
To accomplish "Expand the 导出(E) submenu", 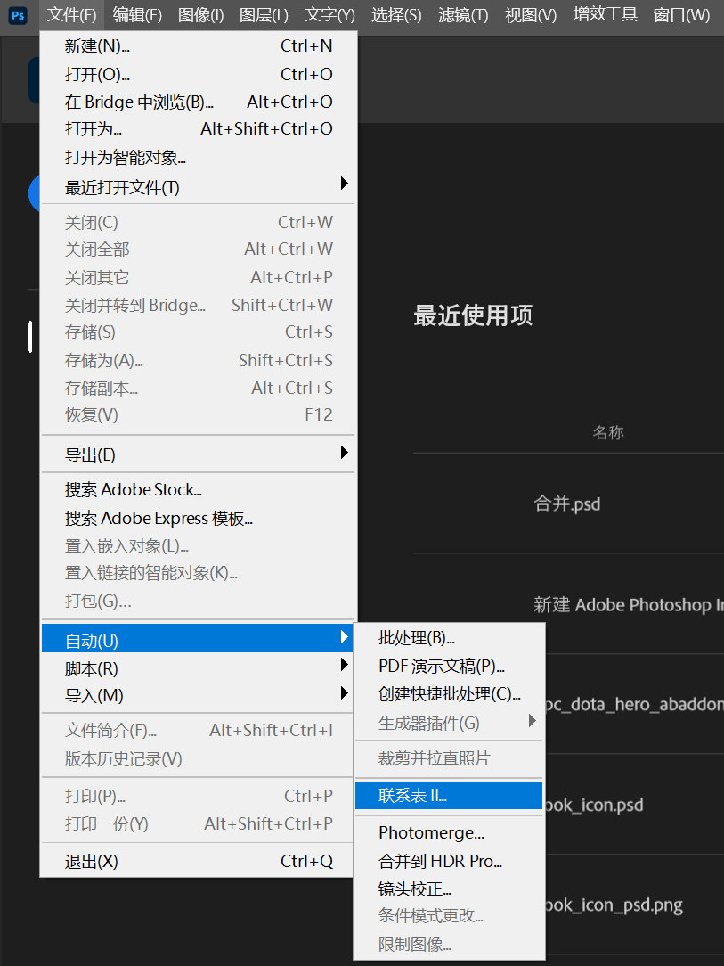I will pyautogui.click(x=198, y=454).
